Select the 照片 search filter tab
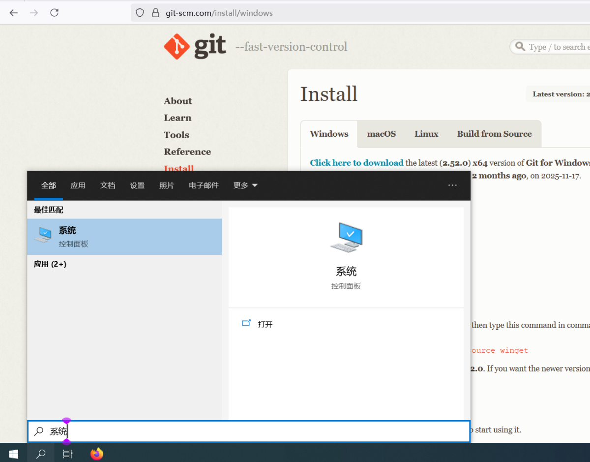This screenshot has height=462, width=590. pos(167,185)
